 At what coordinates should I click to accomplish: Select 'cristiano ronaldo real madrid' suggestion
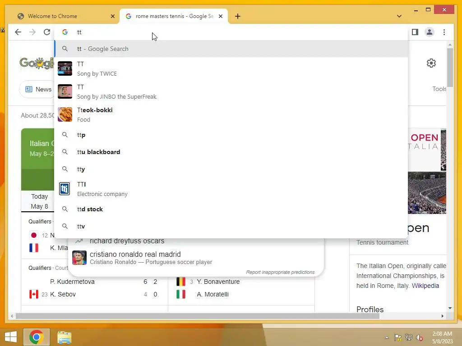point(196,258)
